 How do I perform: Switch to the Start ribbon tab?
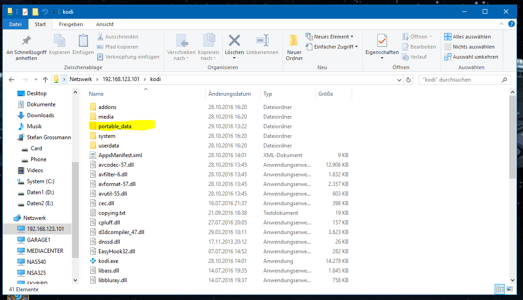(x=40, y=24)
